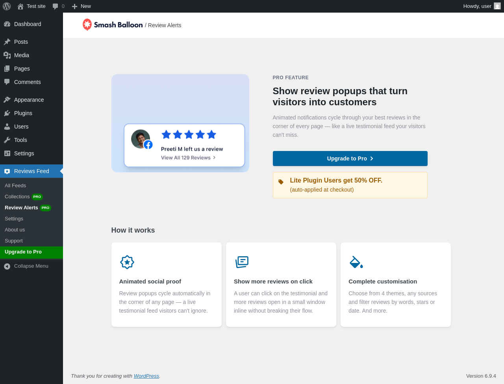504x384 pixels.
Task: Open the Media library menu
Action: (x=31, y=55)
